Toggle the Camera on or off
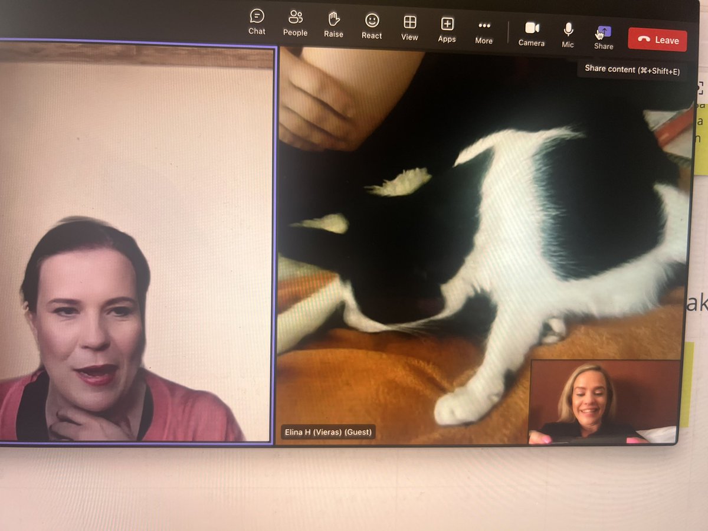This screenshot has height=531, width=708. coord(531,34)
